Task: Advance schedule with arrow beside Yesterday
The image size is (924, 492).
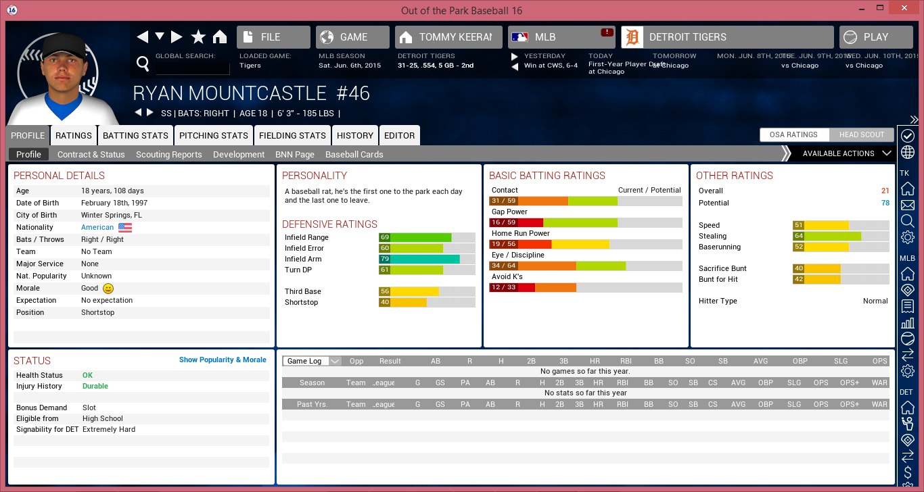Action: pyautogui.click(x=515, y=56)
